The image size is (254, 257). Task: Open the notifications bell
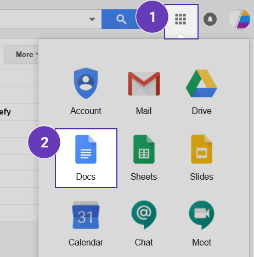[210, 19]
